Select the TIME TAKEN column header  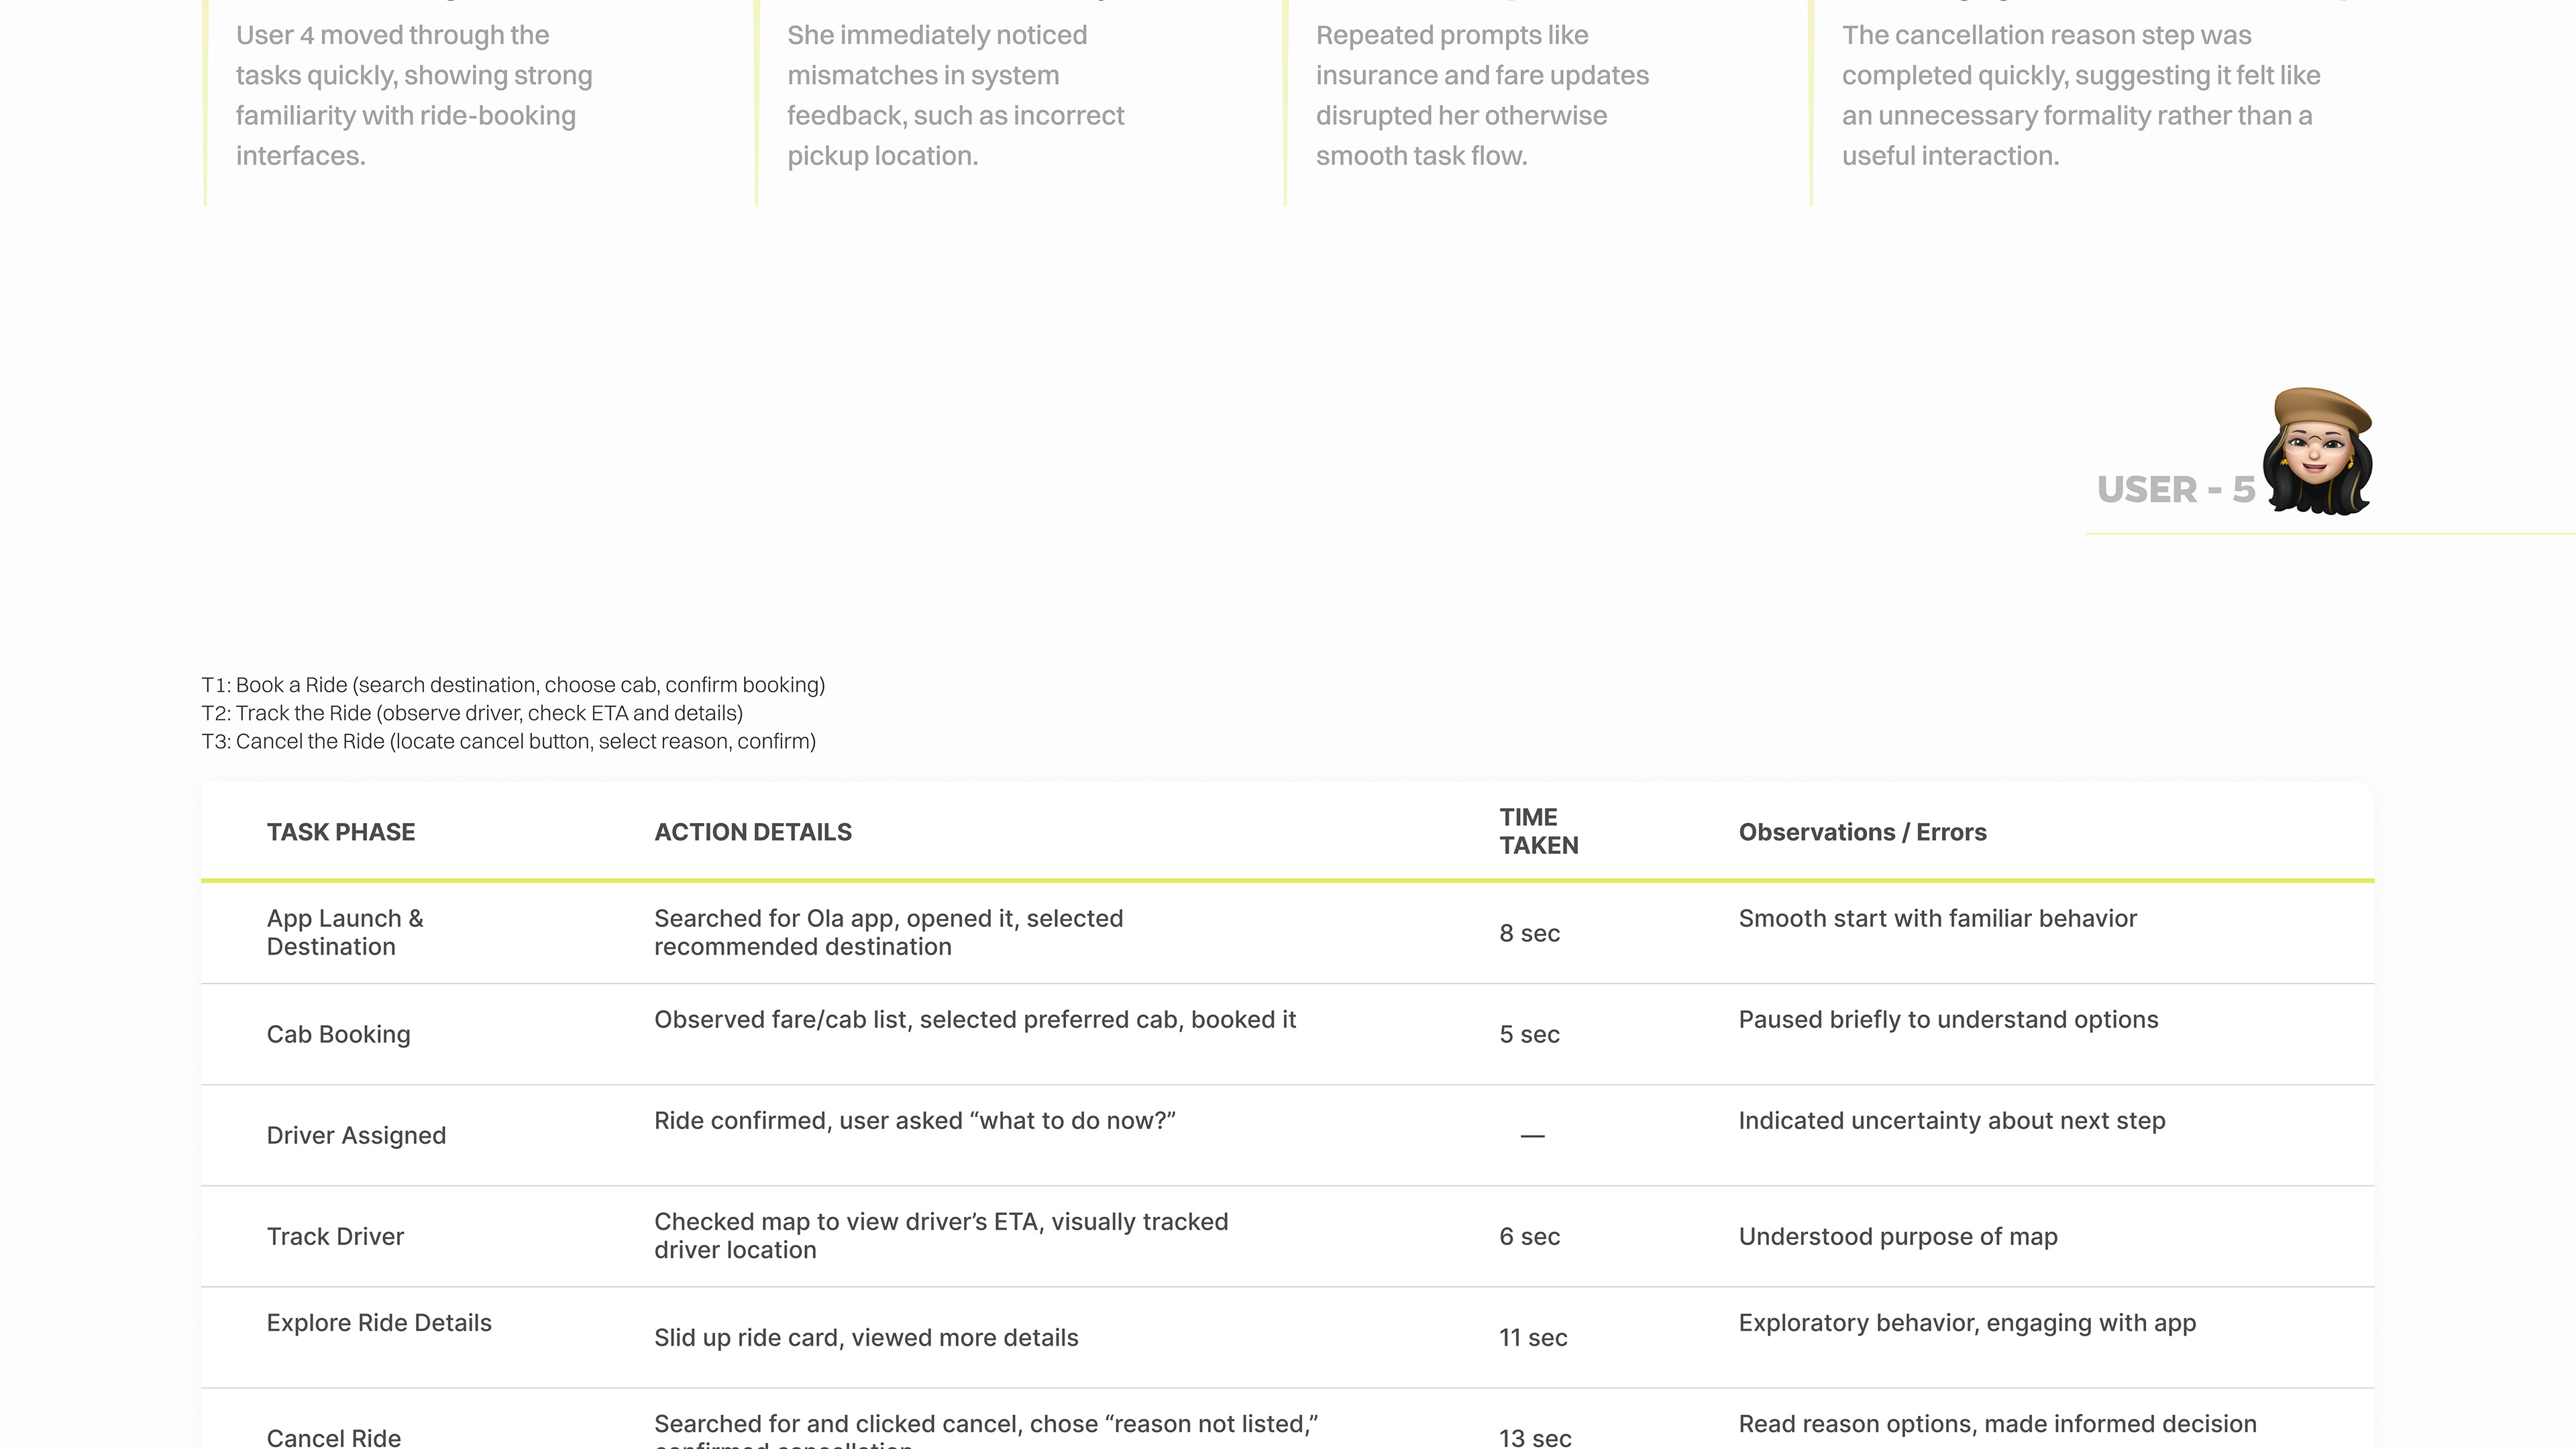[x=1538, y=831]
